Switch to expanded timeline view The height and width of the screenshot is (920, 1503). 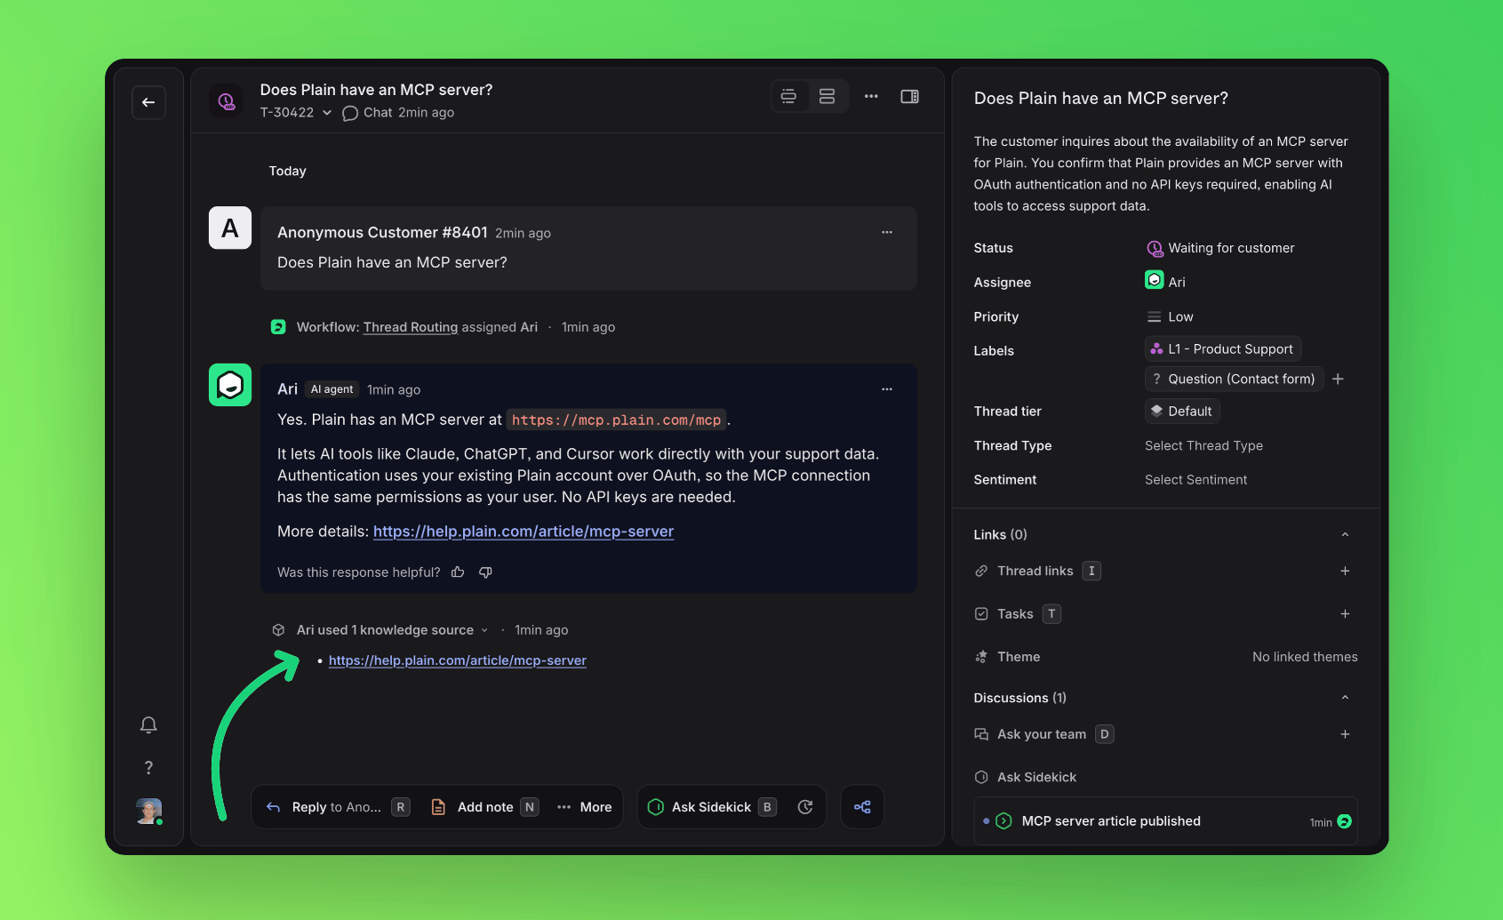tap(827, 96)
